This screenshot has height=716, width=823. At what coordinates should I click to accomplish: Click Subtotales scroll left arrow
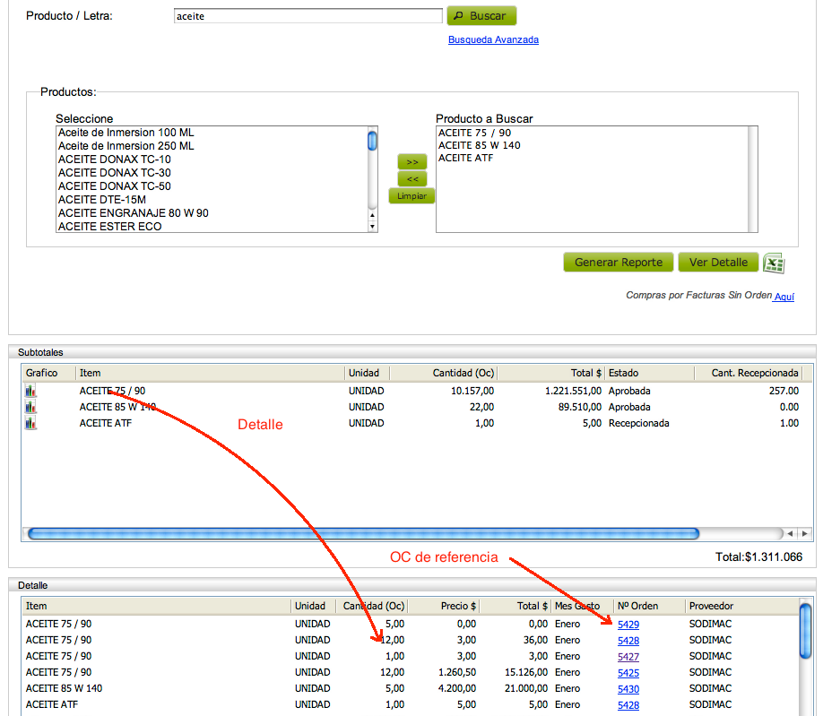(x=790, y=533)
